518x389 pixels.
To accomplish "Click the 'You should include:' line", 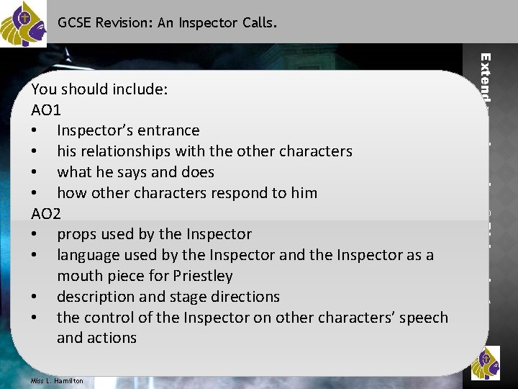I will 100,89.
